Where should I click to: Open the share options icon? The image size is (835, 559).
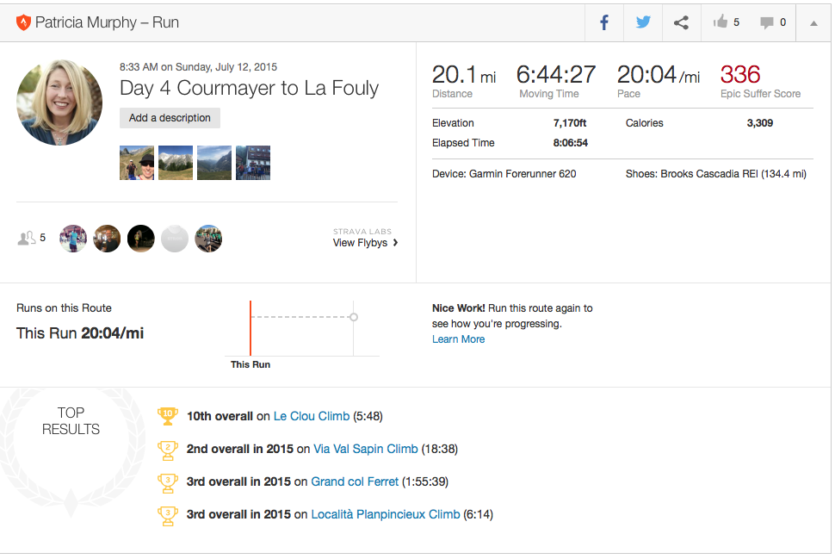(681, 23)
